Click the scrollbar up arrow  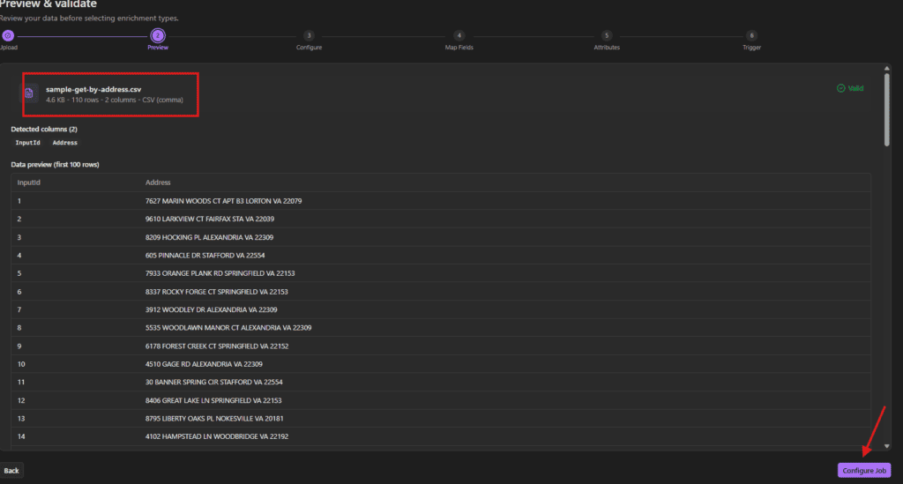coord(887,69)
